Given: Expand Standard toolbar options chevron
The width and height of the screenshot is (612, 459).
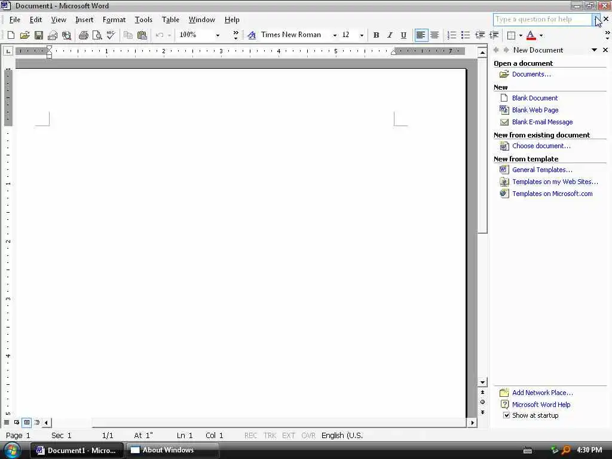Looking at the screenshot, I should [235, 35].
